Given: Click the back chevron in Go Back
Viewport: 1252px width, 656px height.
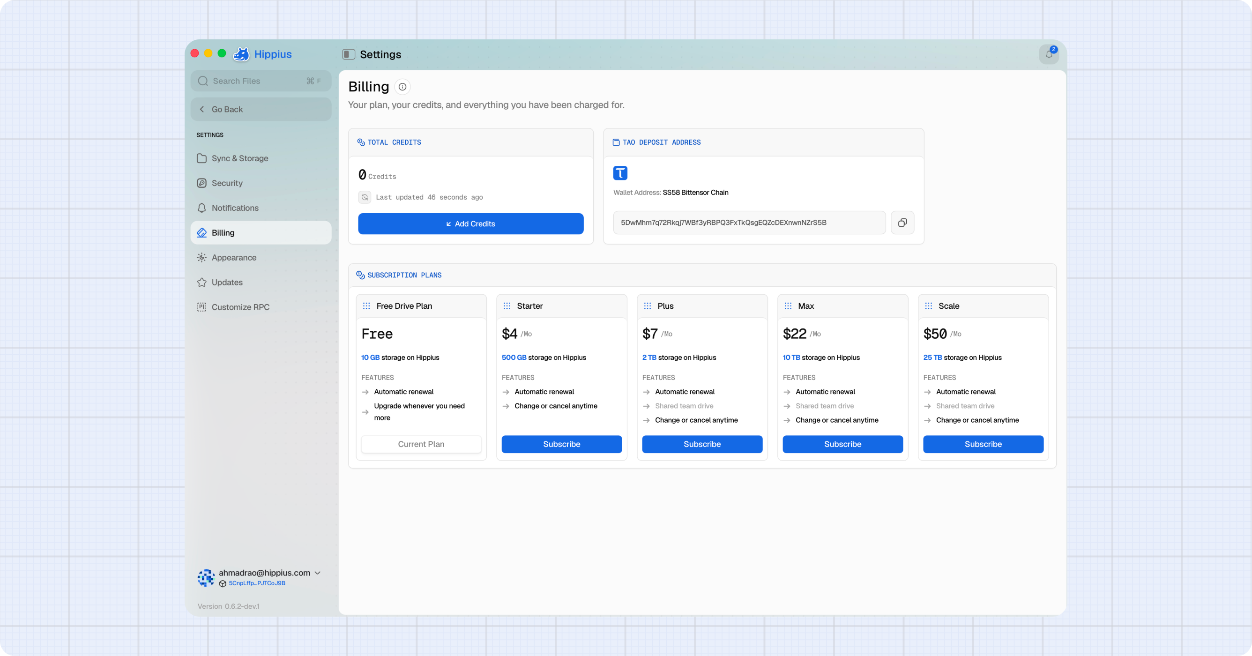Looking at the screenshot, I should click(x=201, y=109).
